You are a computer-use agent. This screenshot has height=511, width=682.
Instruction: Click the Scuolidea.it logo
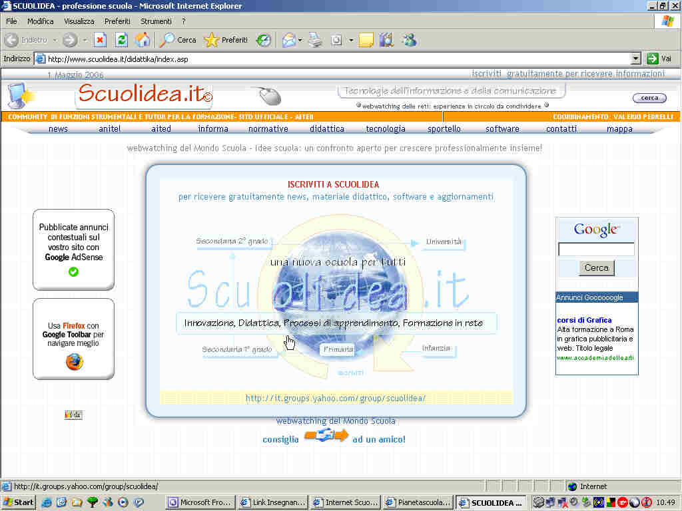pyautogui.click(x=145, y=94)
